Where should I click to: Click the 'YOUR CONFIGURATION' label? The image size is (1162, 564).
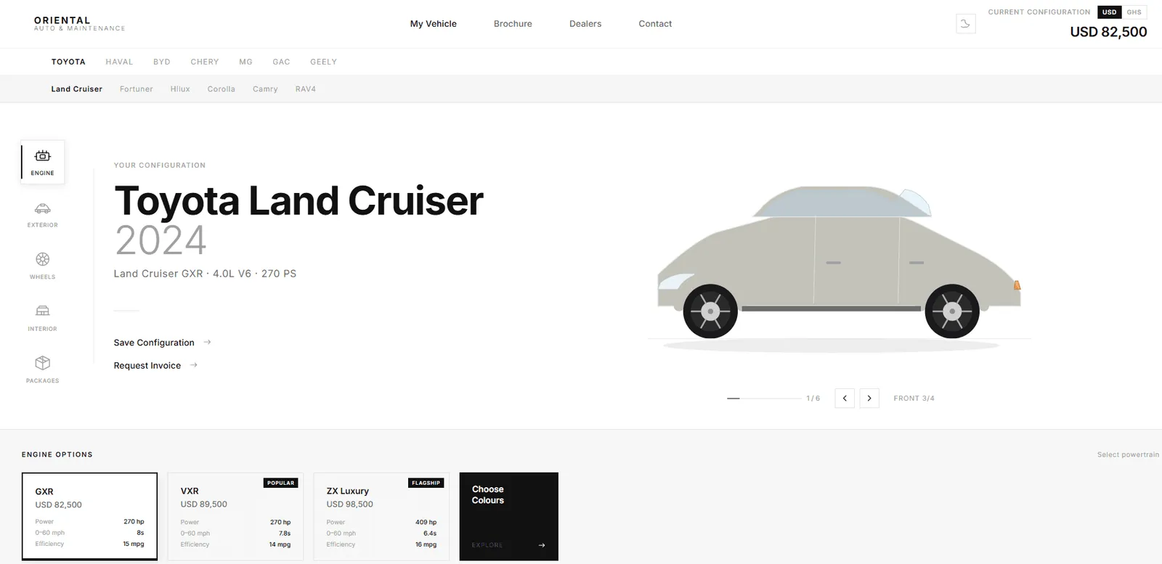(160, 165)
